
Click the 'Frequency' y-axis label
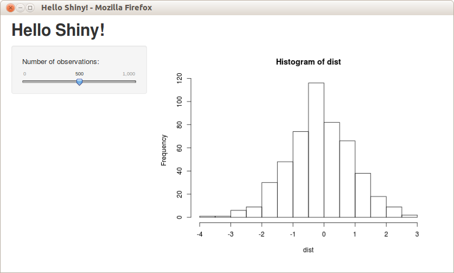(x=164, y=150)
